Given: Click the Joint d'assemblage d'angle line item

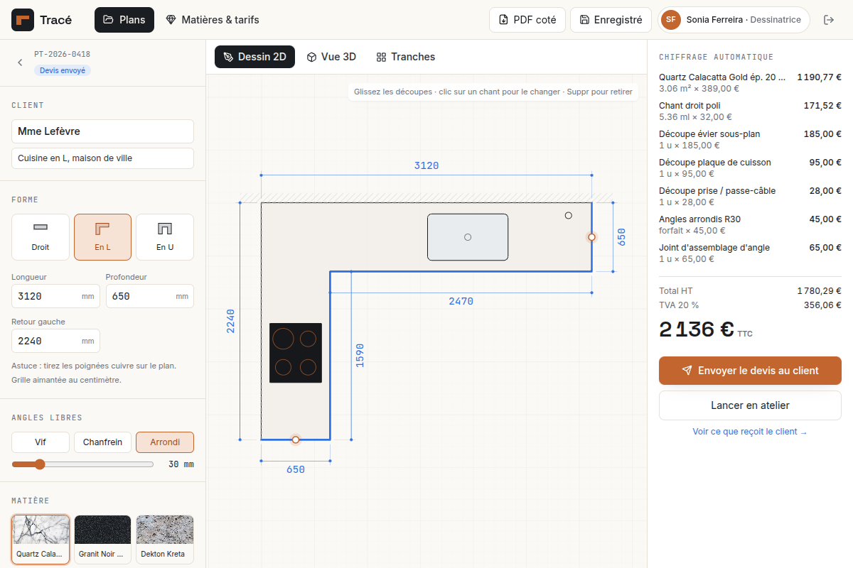Looking at the screenshot, I should [750, 253].
